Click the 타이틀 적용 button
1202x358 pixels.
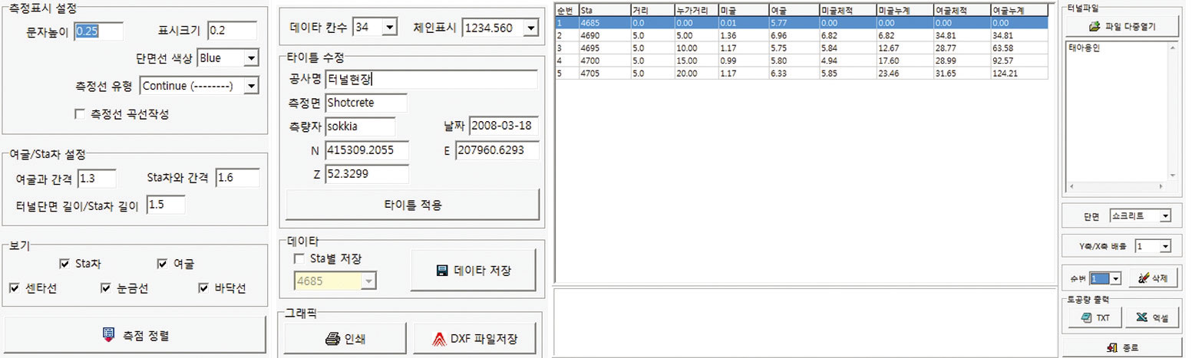pyautogui.click(x=413, y=205)
